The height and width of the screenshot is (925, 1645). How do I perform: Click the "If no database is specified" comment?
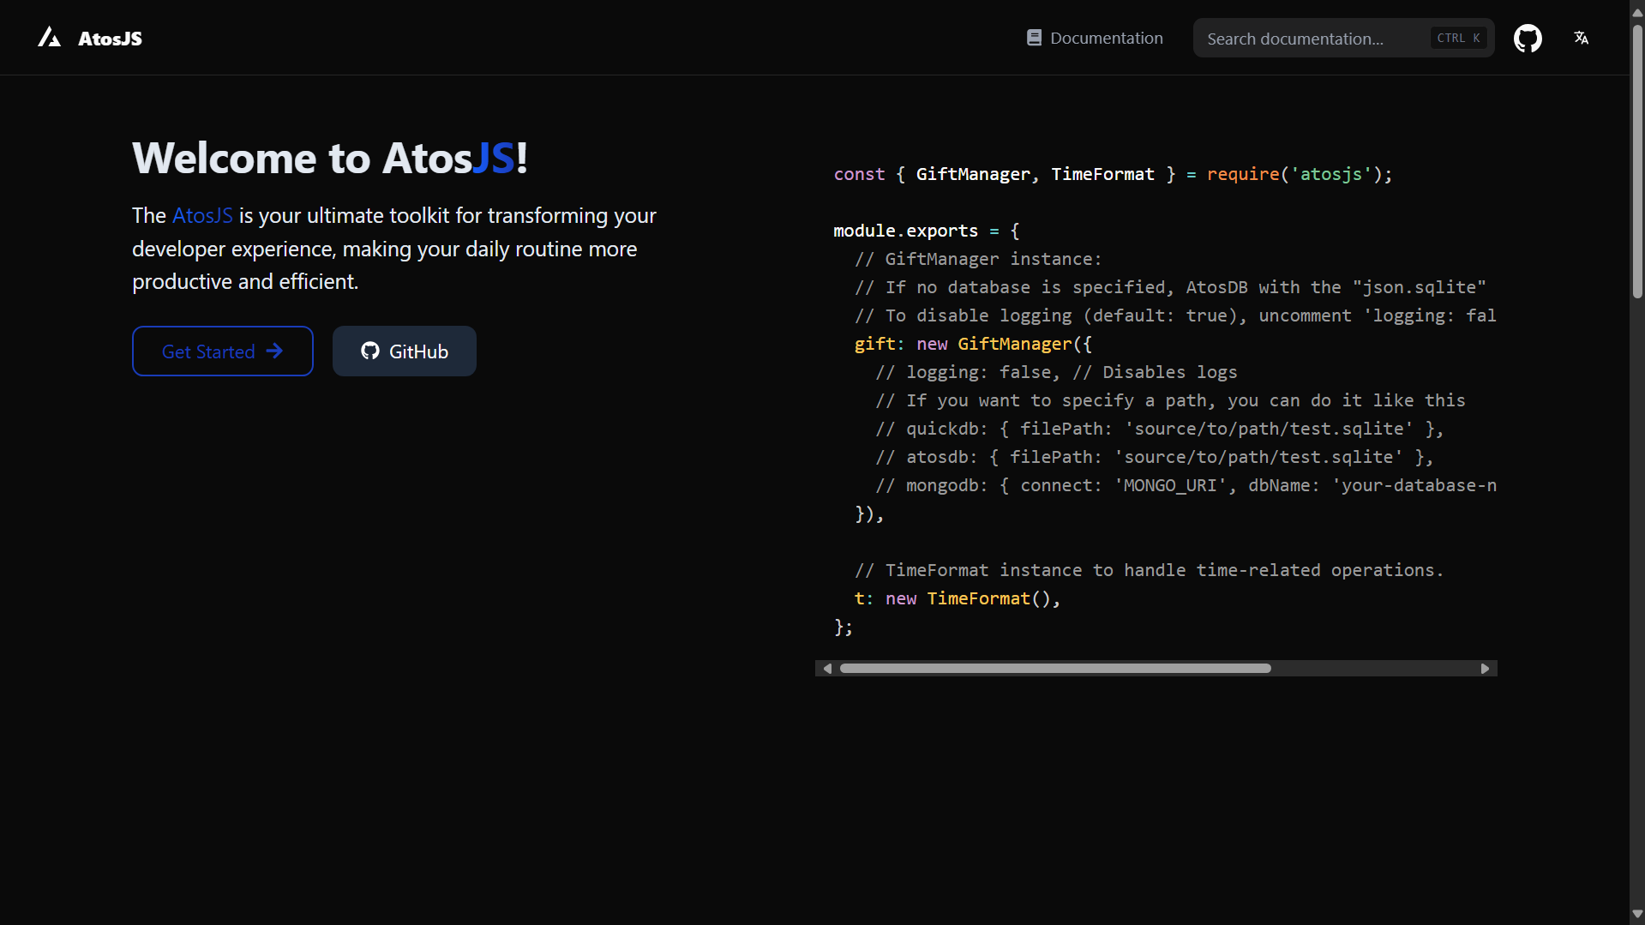point(1170,287)
